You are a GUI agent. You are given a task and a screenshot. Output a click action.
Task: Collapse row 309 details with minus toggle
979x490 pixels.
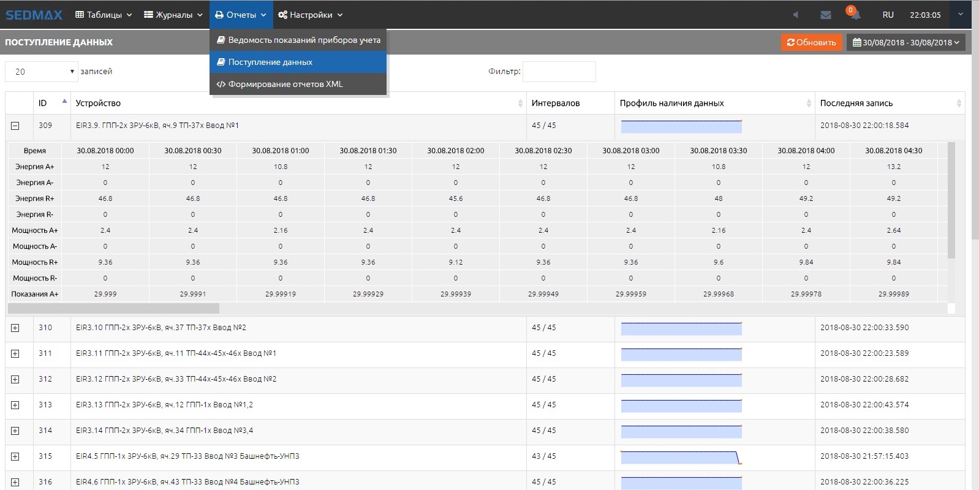(x=15, y=126)
